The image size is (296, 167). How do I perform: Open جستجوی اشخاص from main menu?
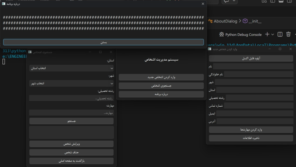click(x=161, y=86)
